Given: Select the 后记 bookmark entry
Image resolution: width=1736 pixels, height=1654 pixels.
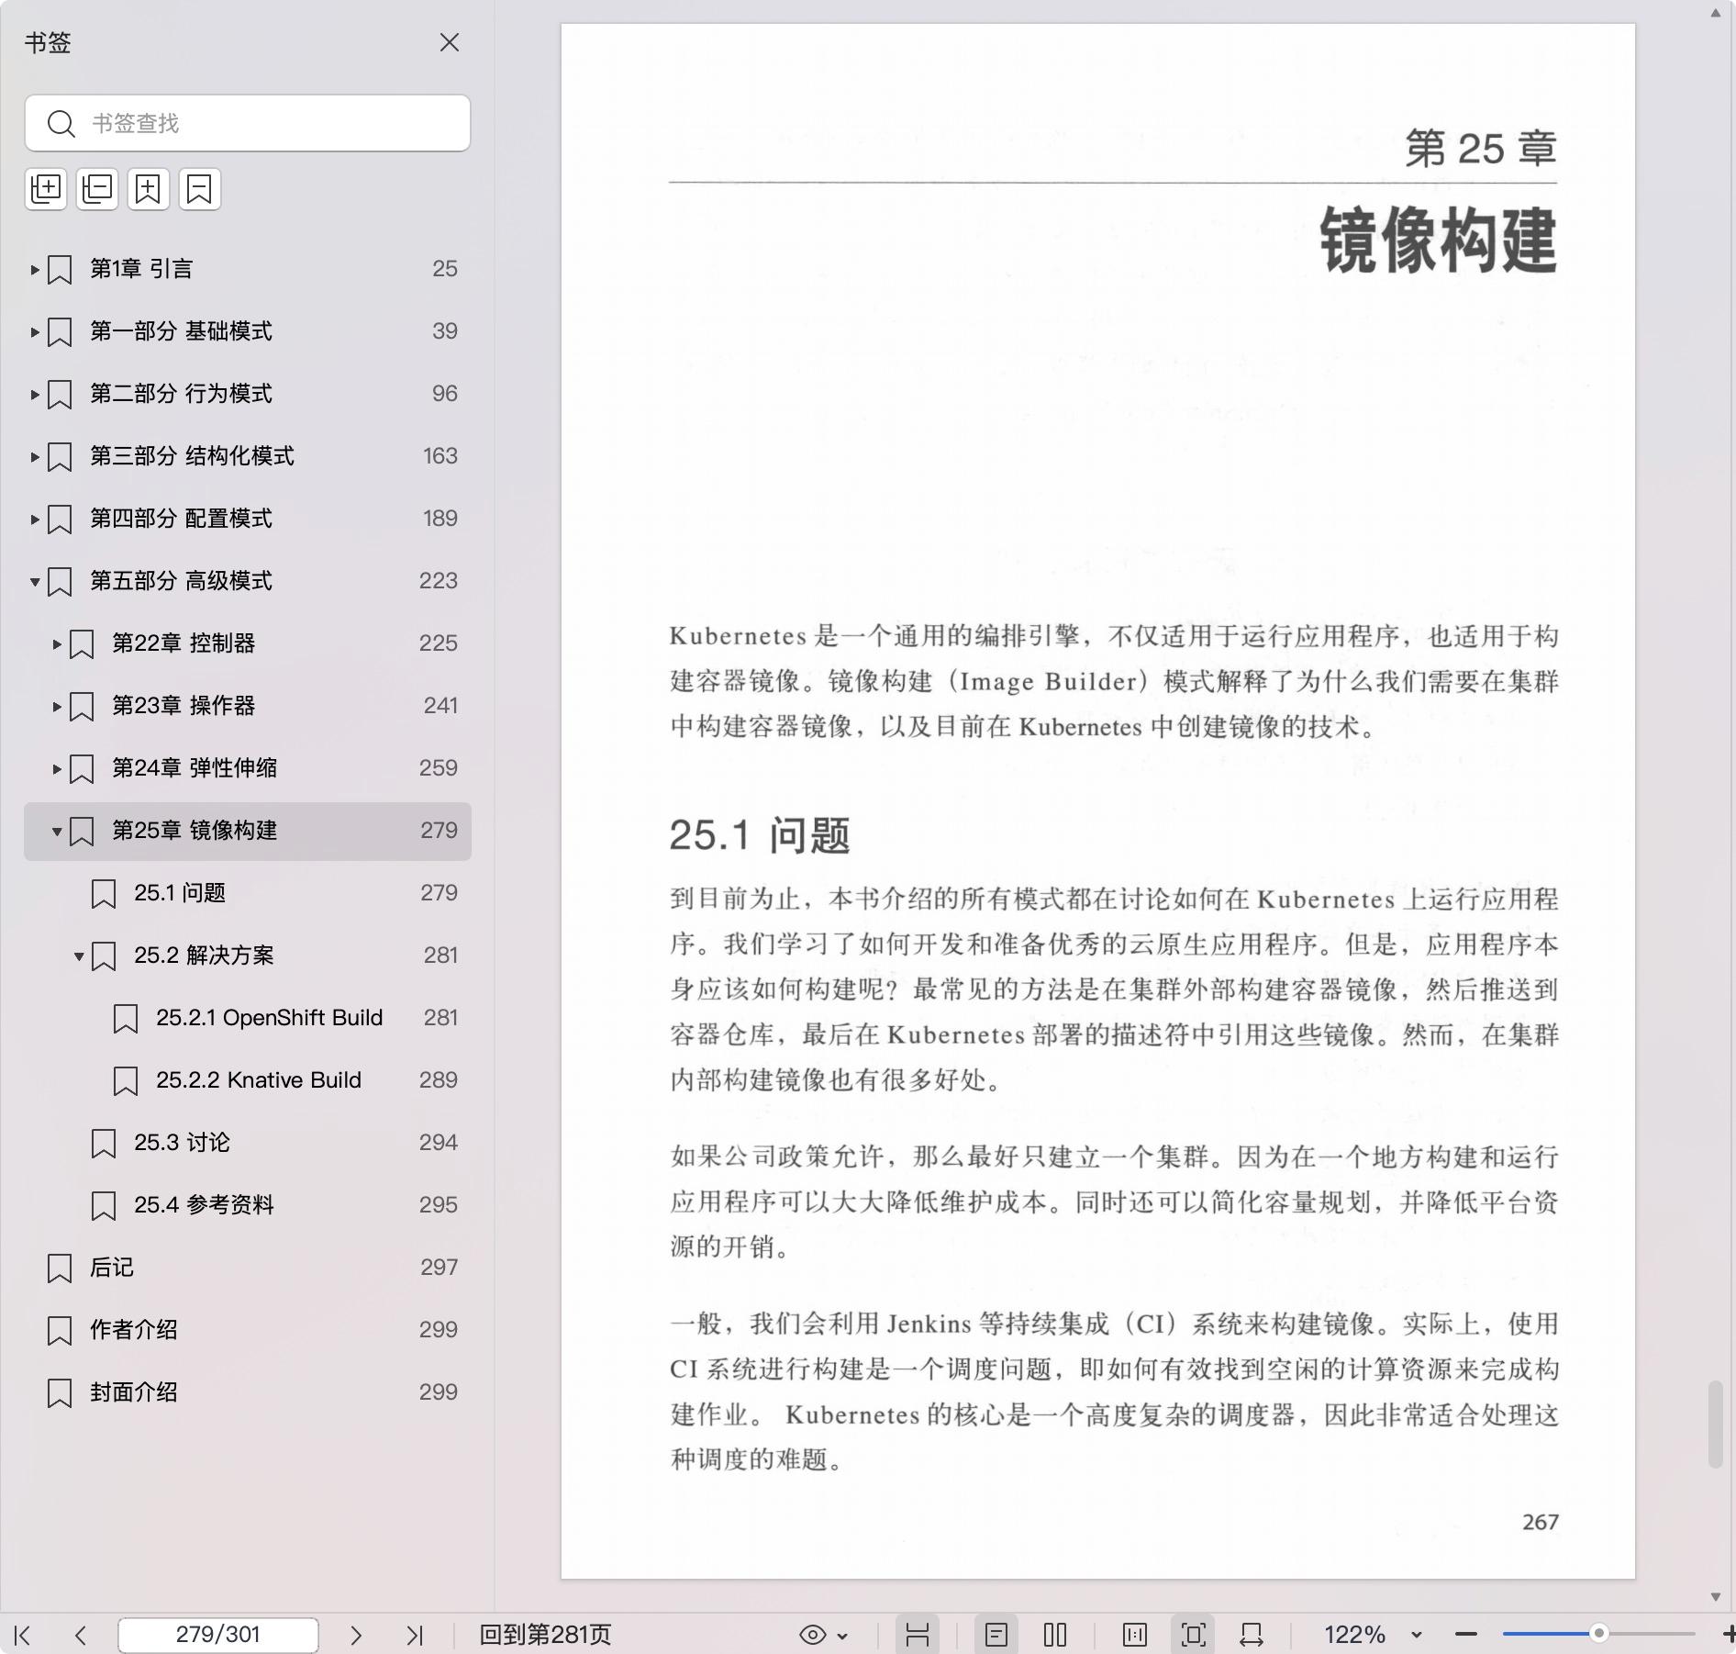Looking at the screenshot, I should pos(111,1268).
